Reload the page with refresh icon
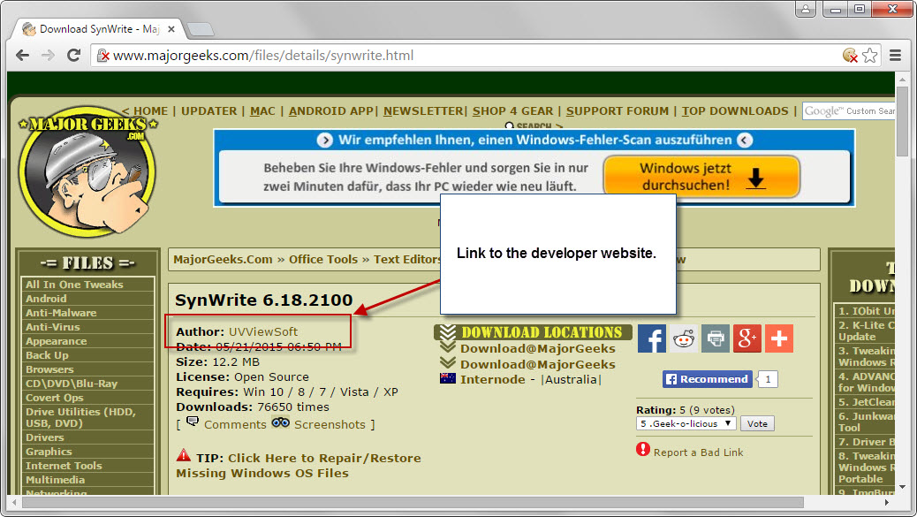This screenshot has width=917, height=517. [x=73, y=56]
